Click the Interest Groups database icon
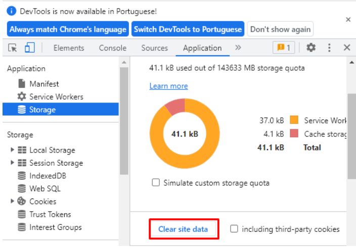 coord(22,227)
